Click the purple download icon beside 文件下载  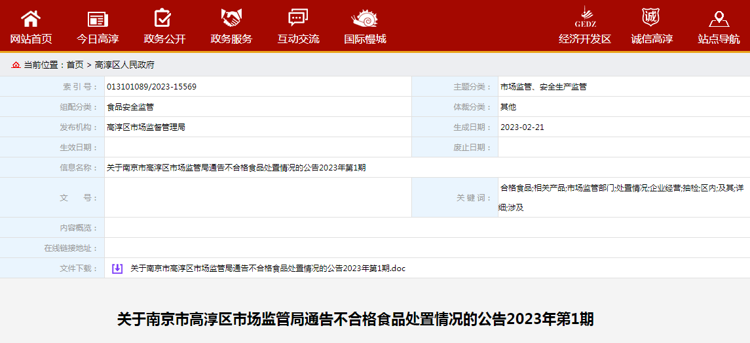117,269
